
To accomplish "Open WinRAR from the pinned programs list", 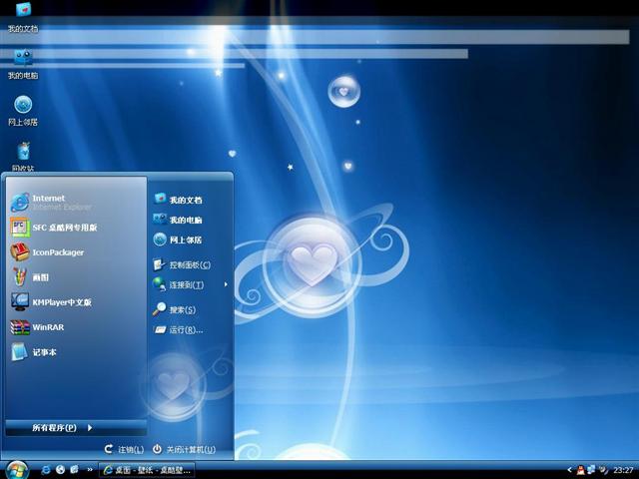I will [x=48, y=327].
